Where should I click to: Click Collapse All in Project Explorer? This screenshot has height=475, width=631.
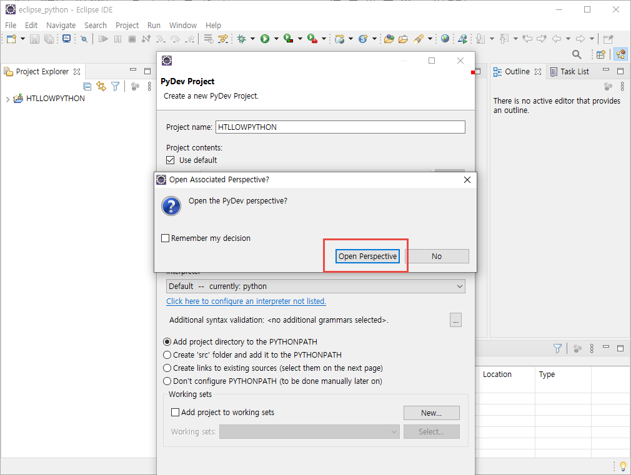point(87,86)
